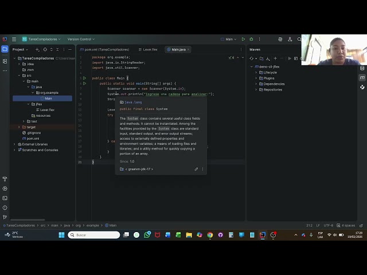Open the Project tool window icon

[x=5, y=49]
